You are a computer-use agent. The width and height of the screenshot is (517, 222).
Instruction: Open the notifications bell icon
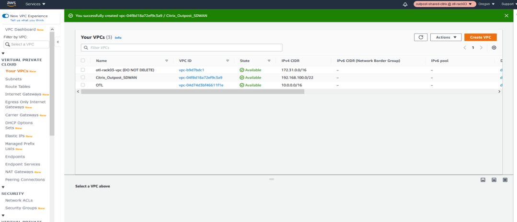tap(405, 4)
